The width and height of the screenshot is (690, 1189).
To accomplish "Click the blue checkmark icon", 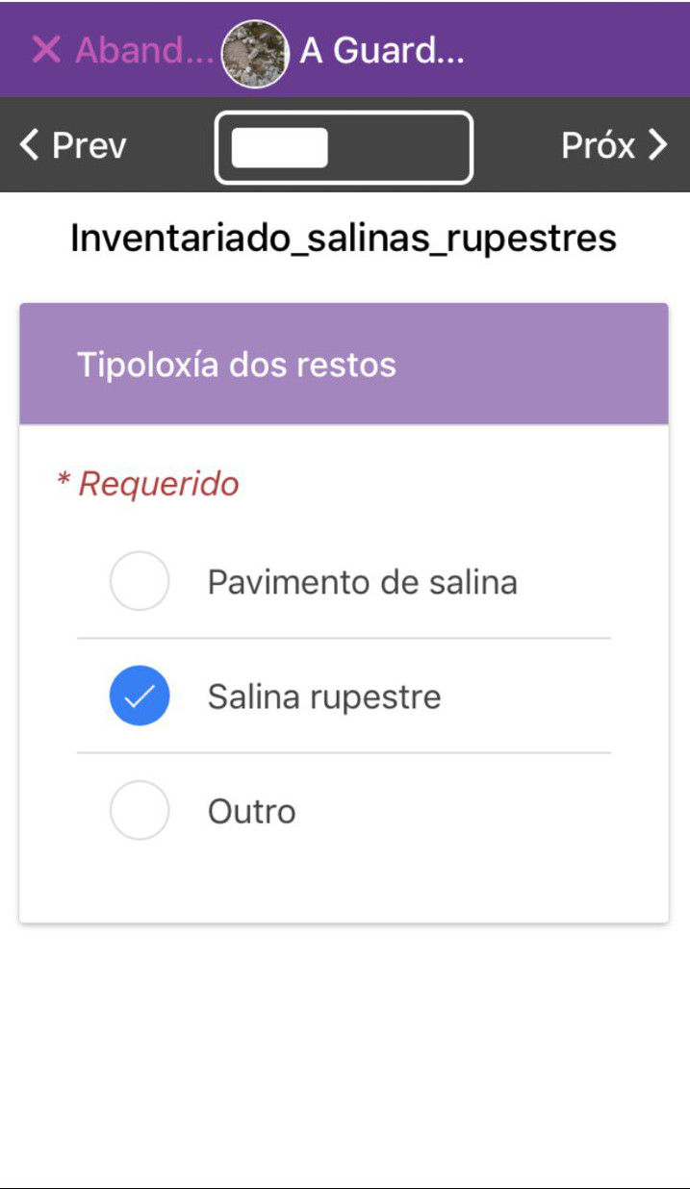I will pos(140,696).
